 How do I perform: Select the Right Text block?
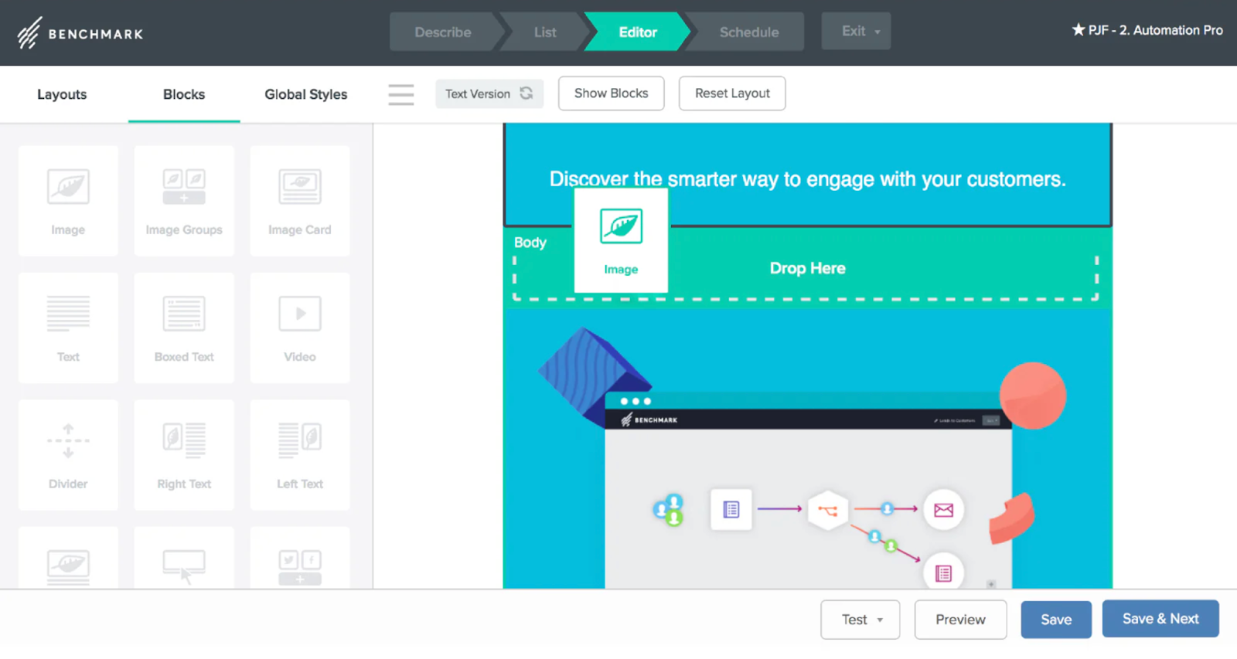point(184,454)
